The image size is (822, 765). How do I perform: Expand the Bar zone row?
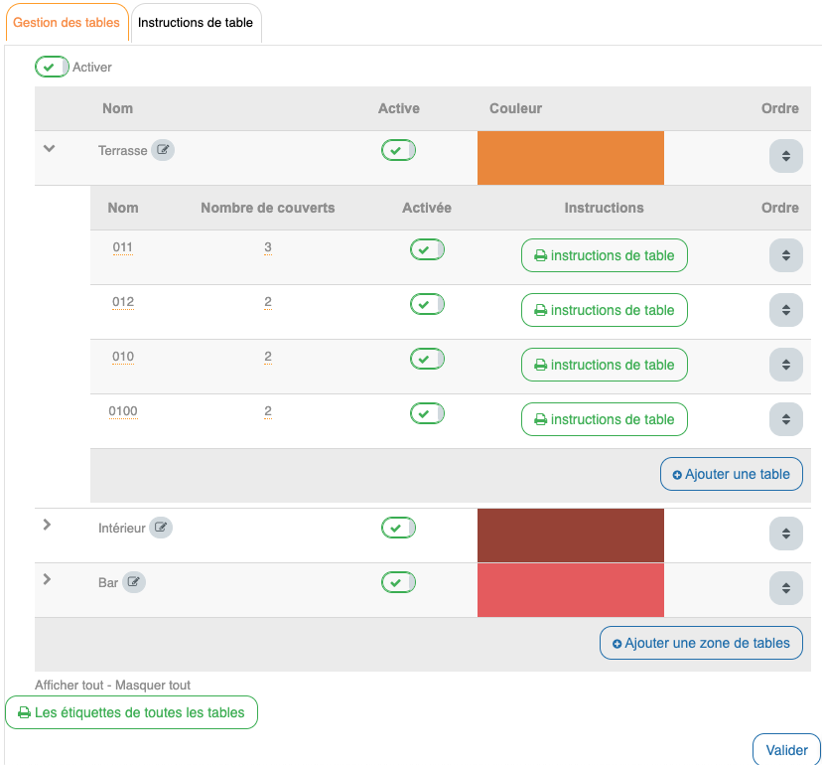[47, 578]
